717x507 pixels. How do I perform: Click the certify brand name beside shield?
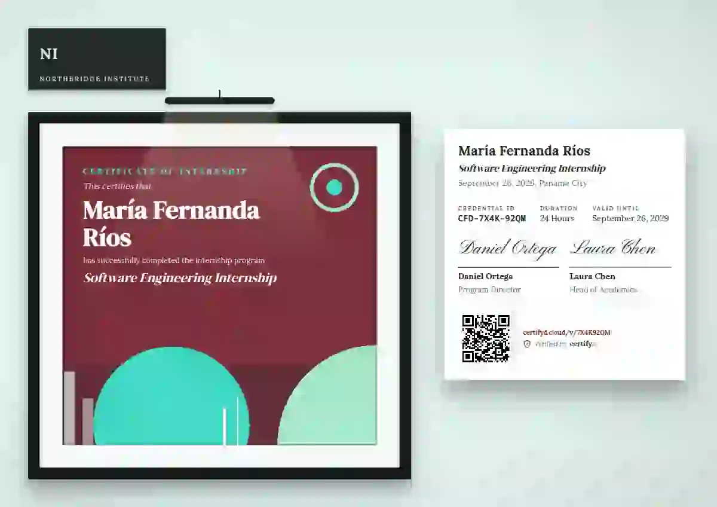581,344
